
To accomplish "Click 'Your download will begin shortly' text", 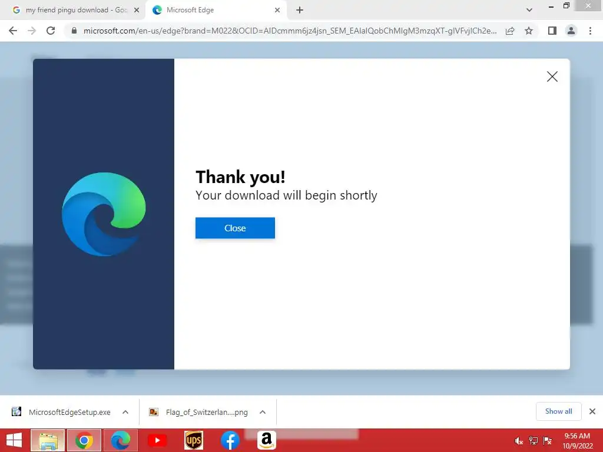I will click(286, 195).
